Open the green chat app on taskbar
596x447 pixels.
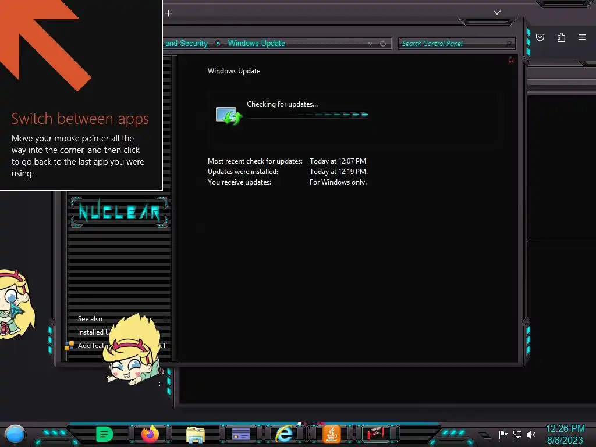pos(104,434)
